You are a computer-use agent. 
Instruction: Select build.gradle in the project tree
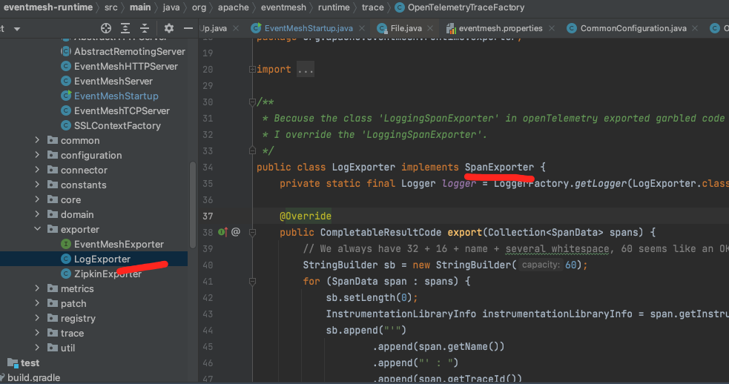(33, 377)
